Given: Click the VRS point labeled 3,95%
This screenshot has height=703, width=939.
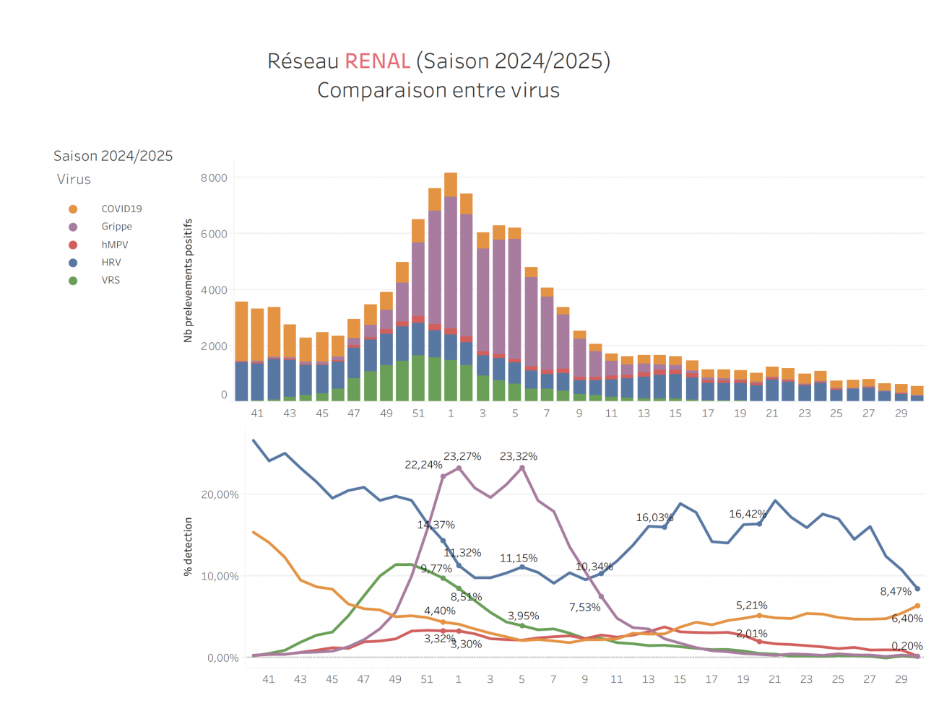Looking at the screenshot, I should [522, 626].
